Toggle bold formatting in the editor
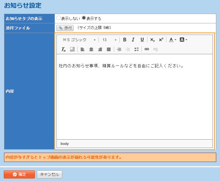This screenshot has height=181, width=220. tap(125, 40)
